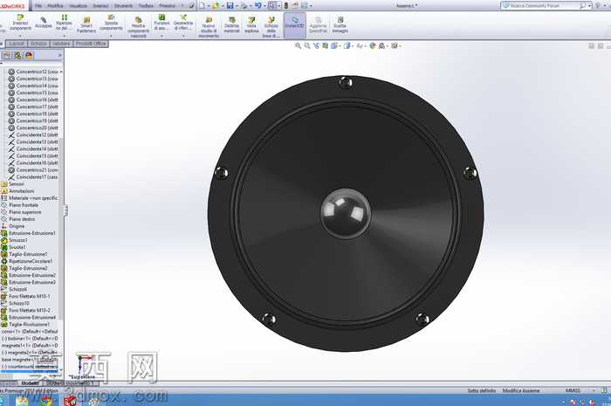Click Aggiorna SpeedPak button
The width and height of the screenshot is (611, 406).
(x=318, y=25)
